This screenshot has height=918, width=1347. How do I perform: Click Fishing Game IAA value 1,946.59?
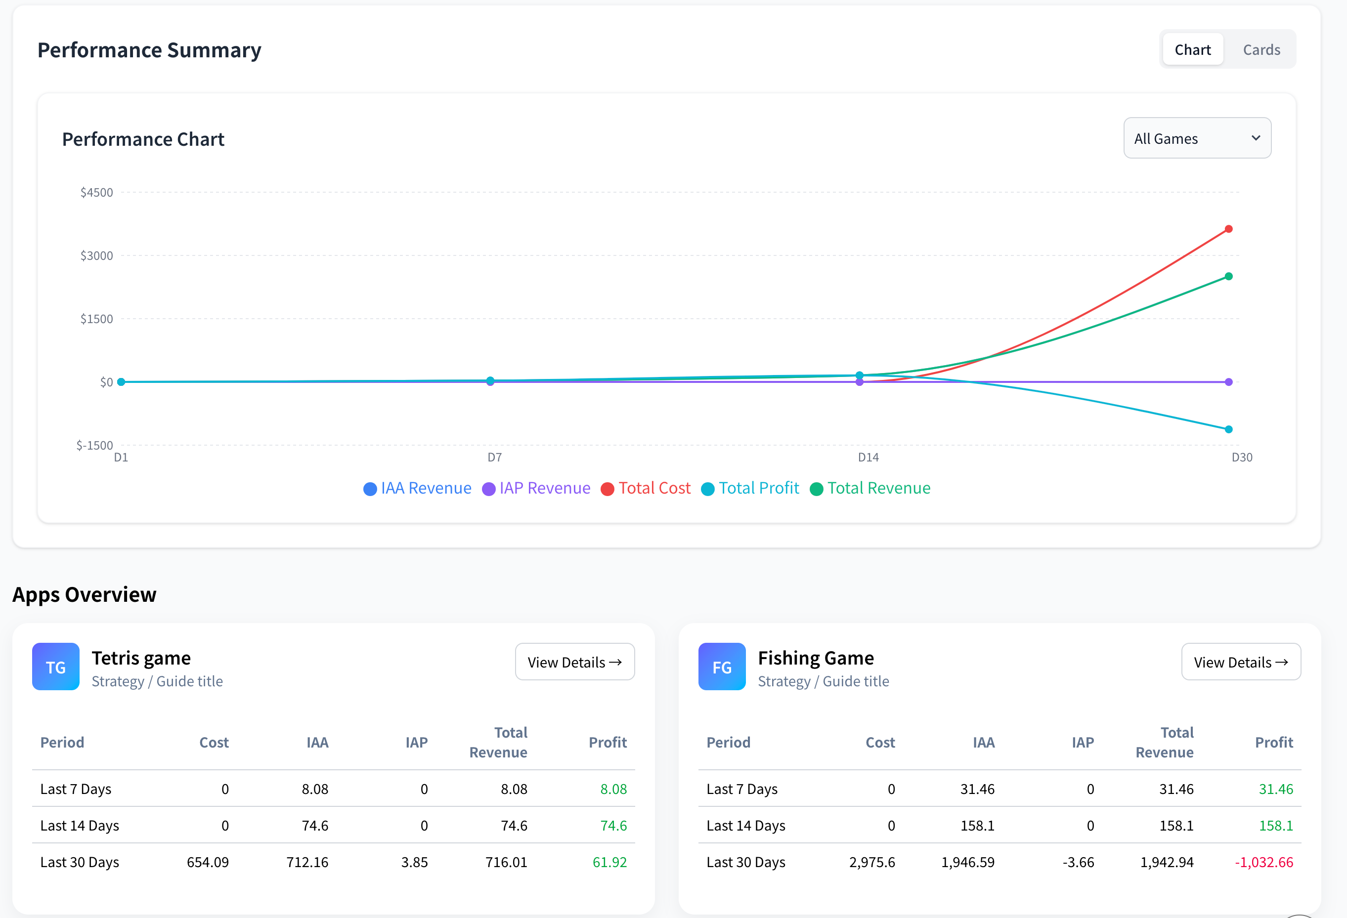(967, 862)
